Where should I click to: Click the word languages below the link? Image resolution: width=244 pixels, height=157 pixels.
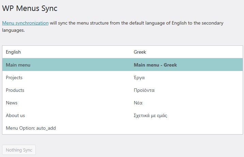13,30
